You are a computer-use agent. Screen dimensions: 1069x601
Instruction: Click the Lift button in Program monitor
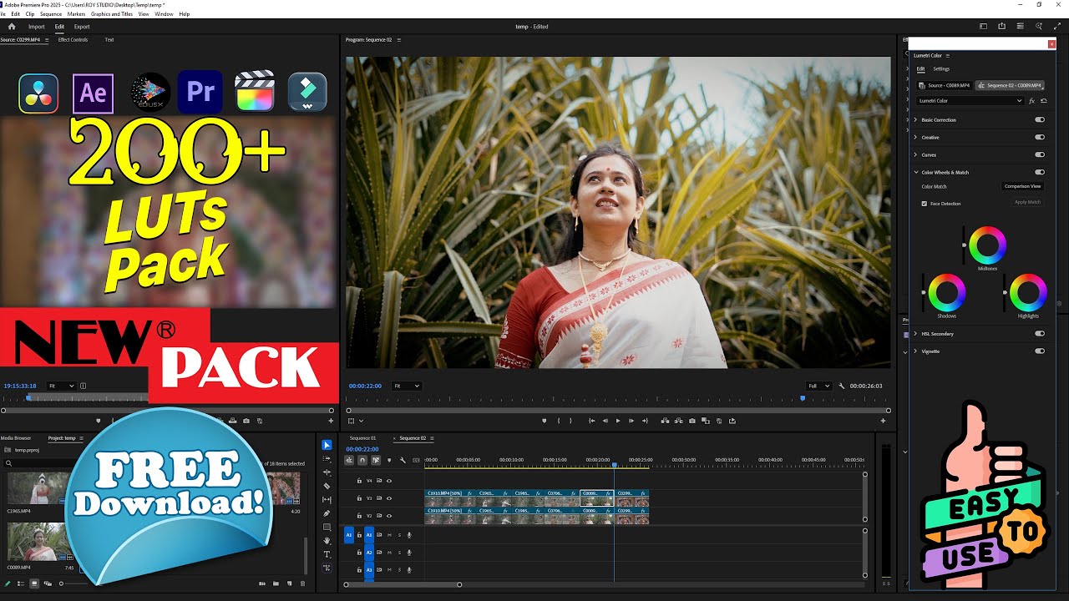tap(665, 421)
